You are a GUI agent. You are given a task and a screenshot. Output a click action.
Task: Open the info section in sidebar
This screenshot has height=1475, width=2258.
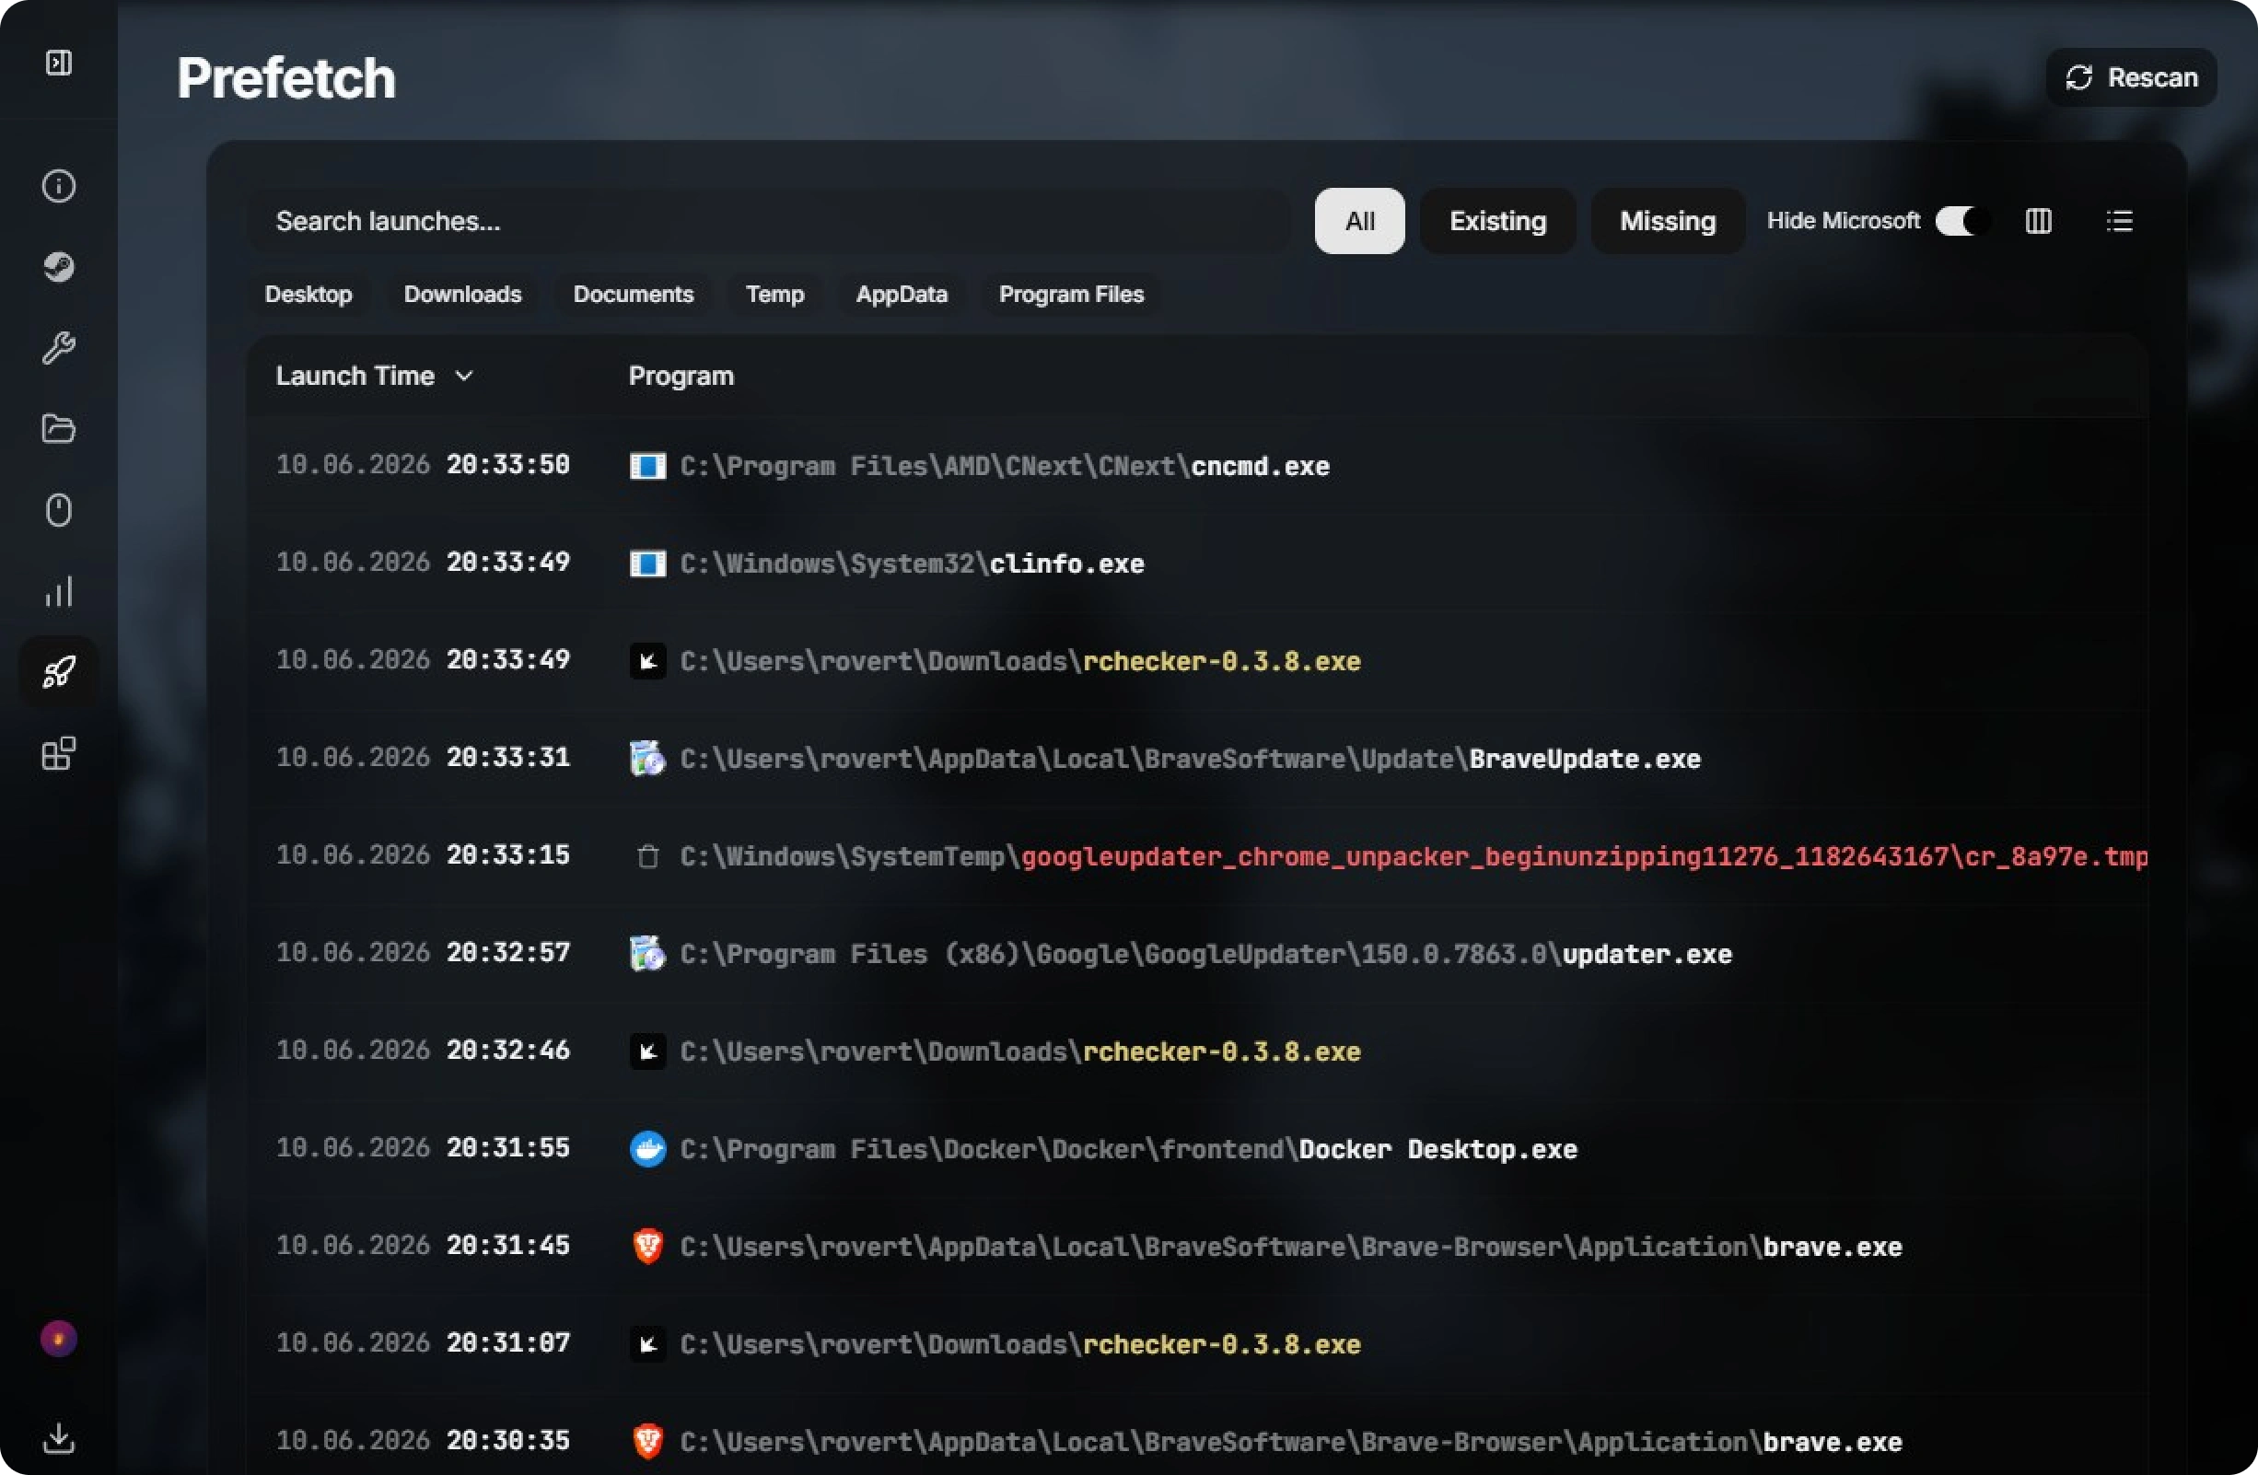coord(59,186)
